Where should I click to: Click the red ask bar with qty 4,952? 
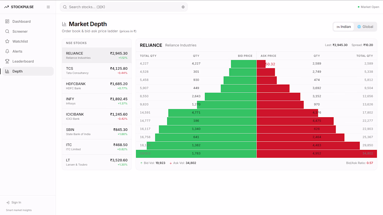[x=316, y=153]
